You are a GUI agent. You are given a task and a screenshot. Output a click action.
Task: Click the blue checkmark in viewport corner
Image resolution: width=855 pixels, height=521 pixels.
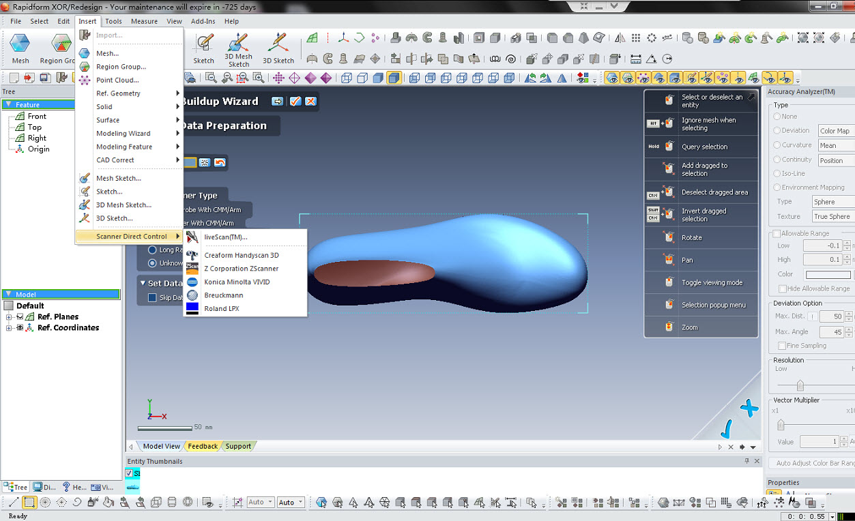[x=727, y=429]
